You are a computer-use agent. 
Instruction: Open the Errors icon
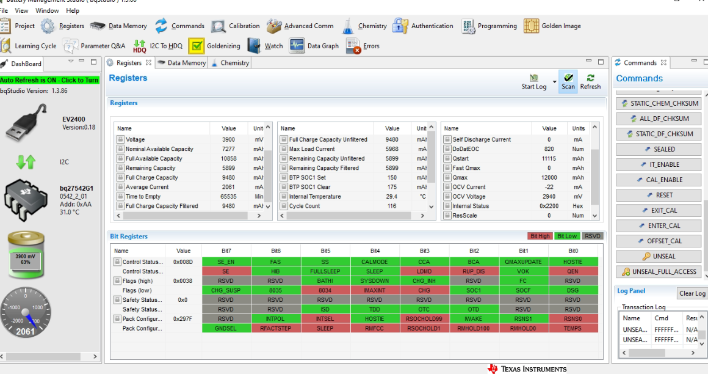[x=353, y=46]
